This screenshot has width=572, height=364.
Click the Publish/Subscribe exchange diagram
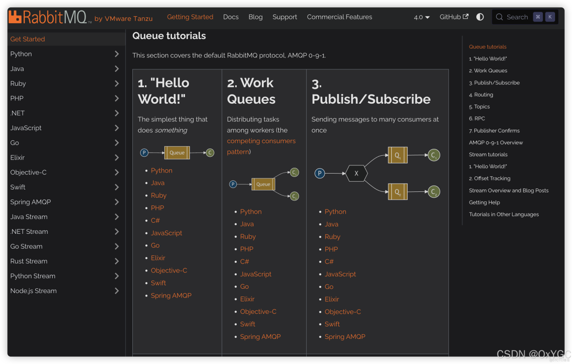tap(377, 173)
